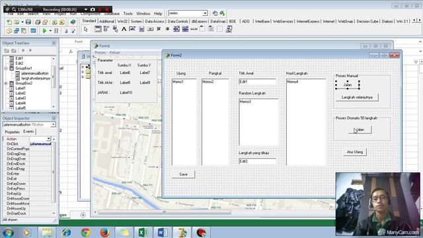The height and width of the screenshot is (238, 423).
Task: Open Object Inspector component selector dropdown
Action: coord(53,125)
